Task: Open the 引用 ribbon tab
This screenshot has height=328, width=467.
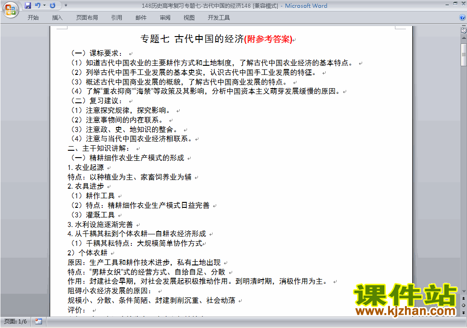Action: [117, 18]
